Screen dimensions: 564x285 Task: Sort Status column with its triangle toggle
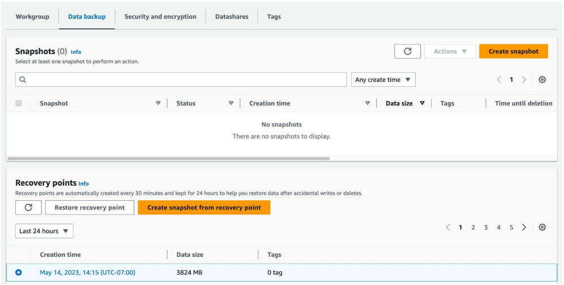231,103
